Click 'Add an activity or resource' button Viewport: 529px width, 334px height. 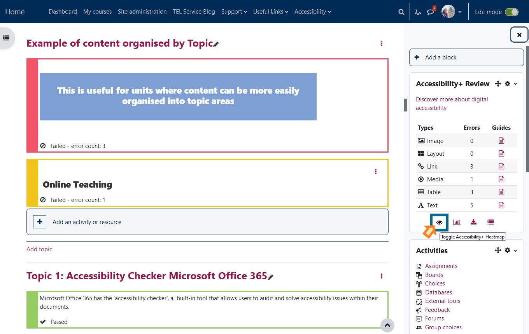tap(87, 222)
